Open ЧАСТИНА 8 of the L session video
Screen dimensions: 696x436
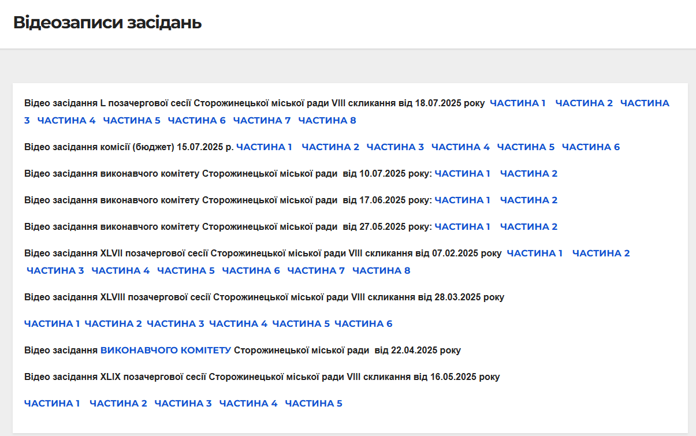click(327, 121)
